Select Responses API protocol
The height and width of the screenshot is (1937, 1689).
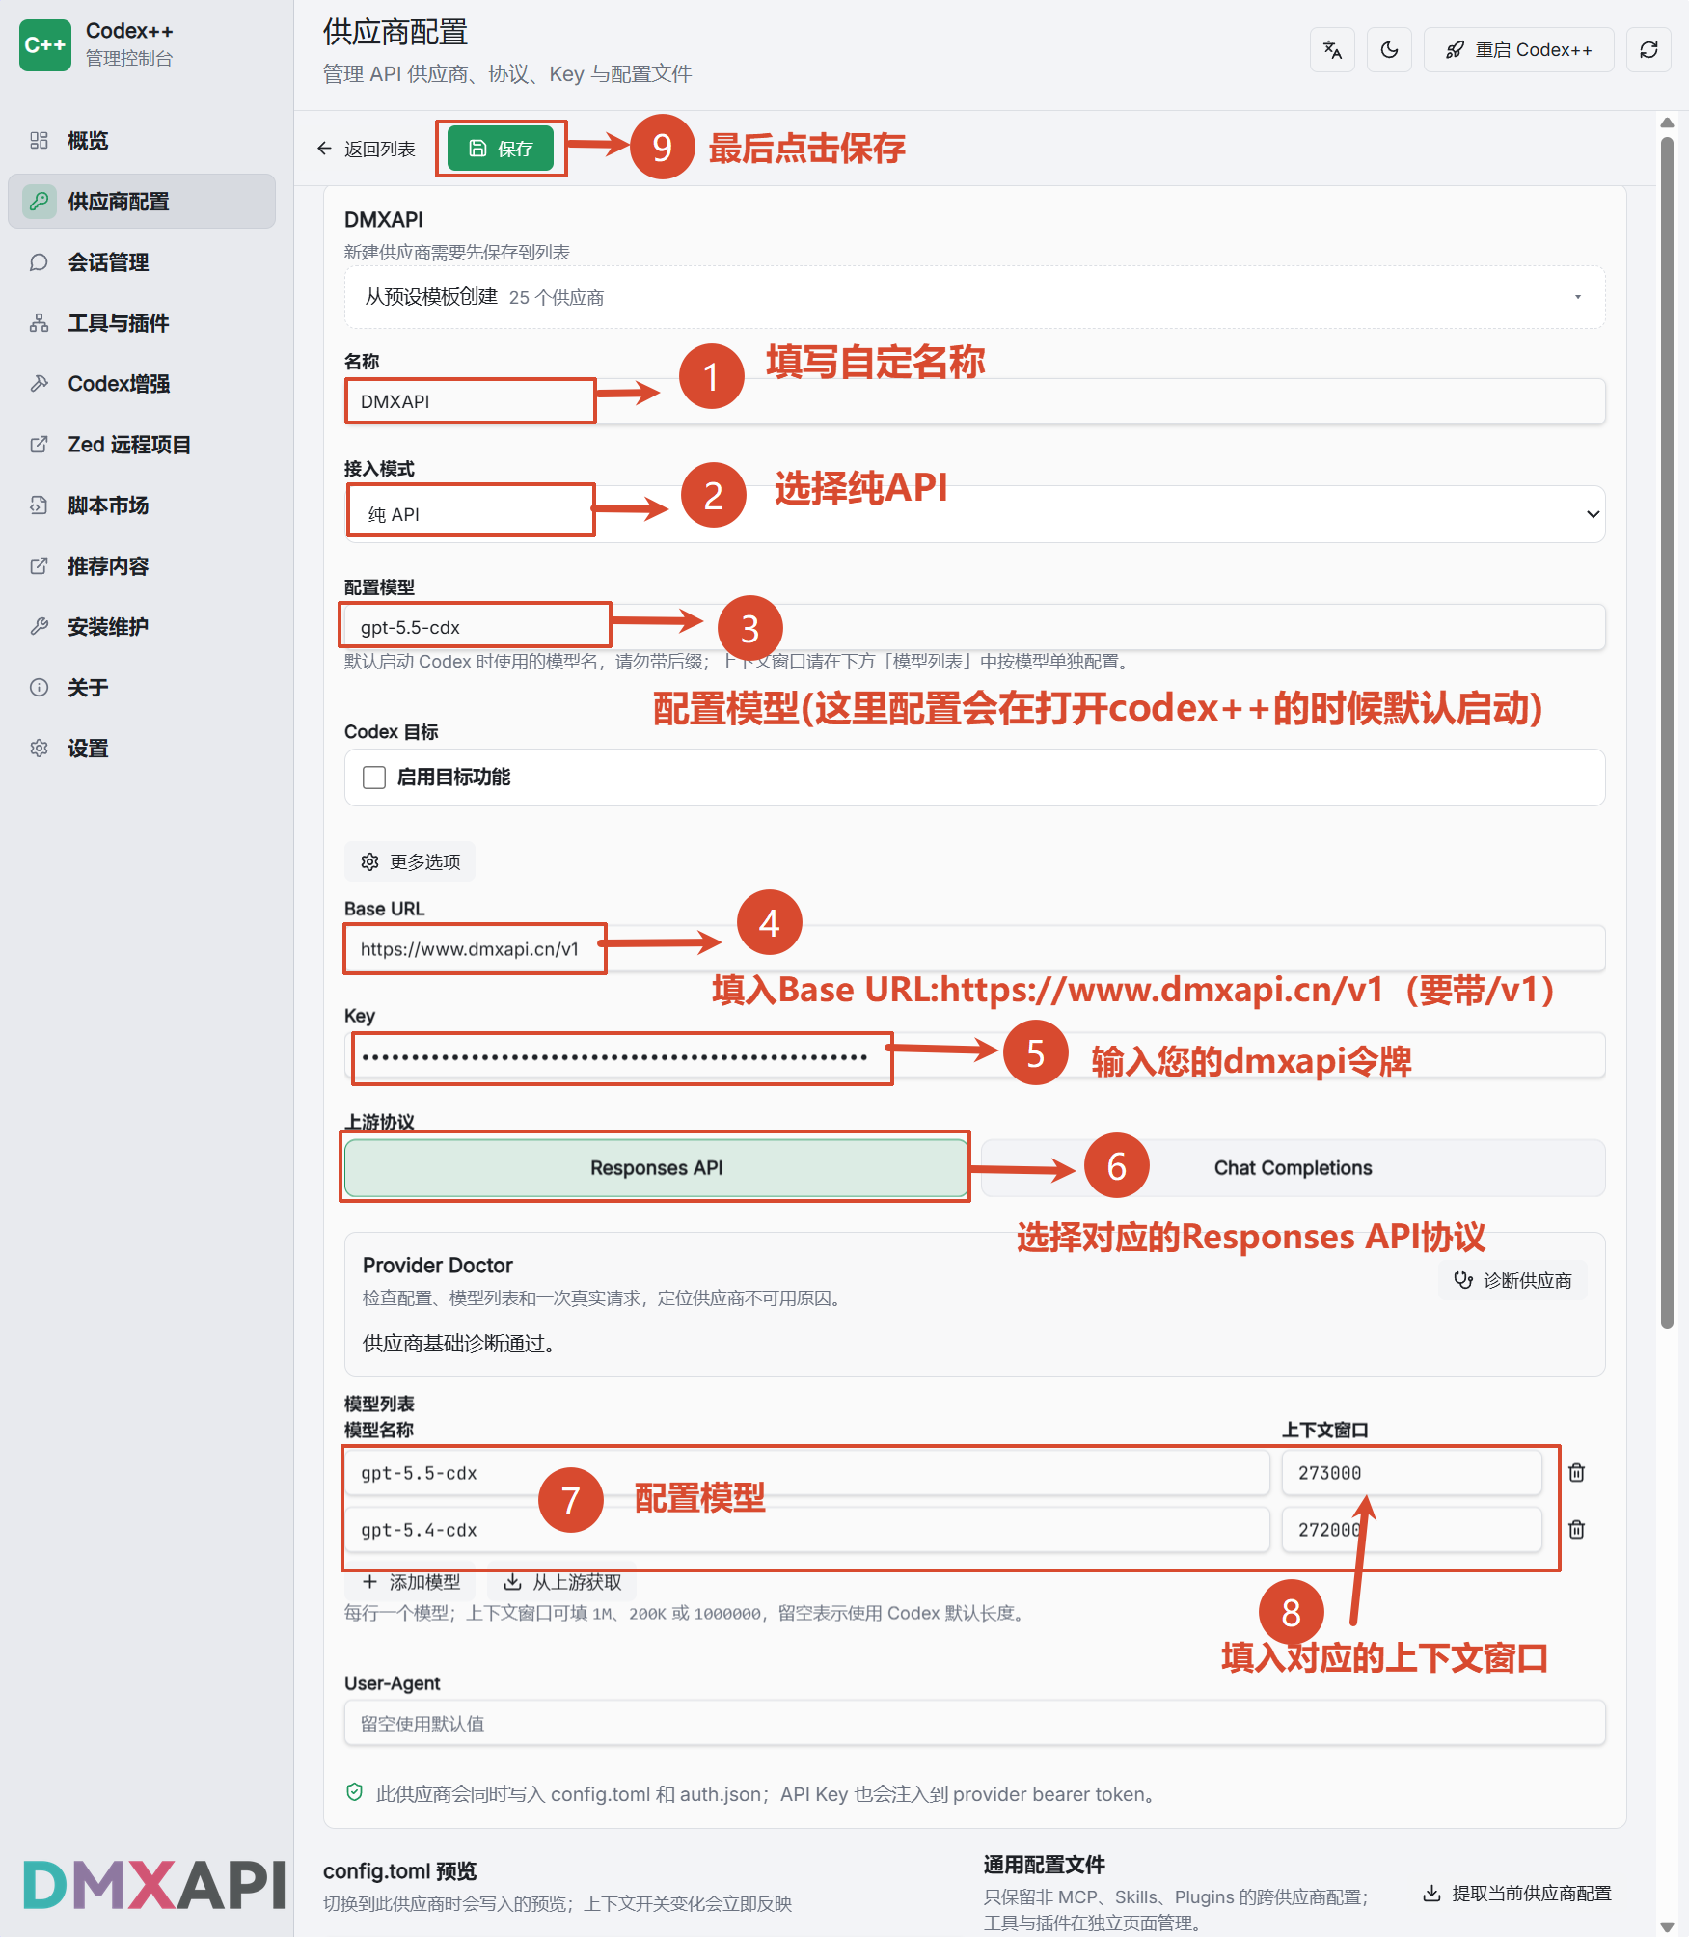(x=656, y=1167)
